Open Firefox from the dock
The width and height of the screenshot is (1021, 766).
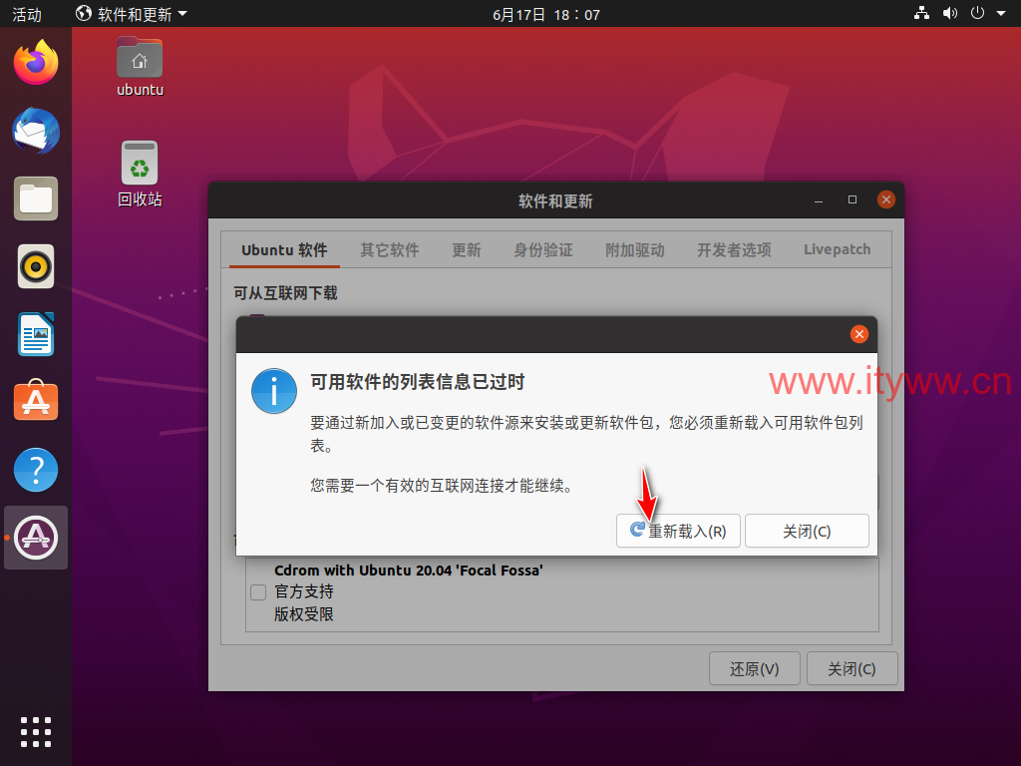[x=36, y=63]
